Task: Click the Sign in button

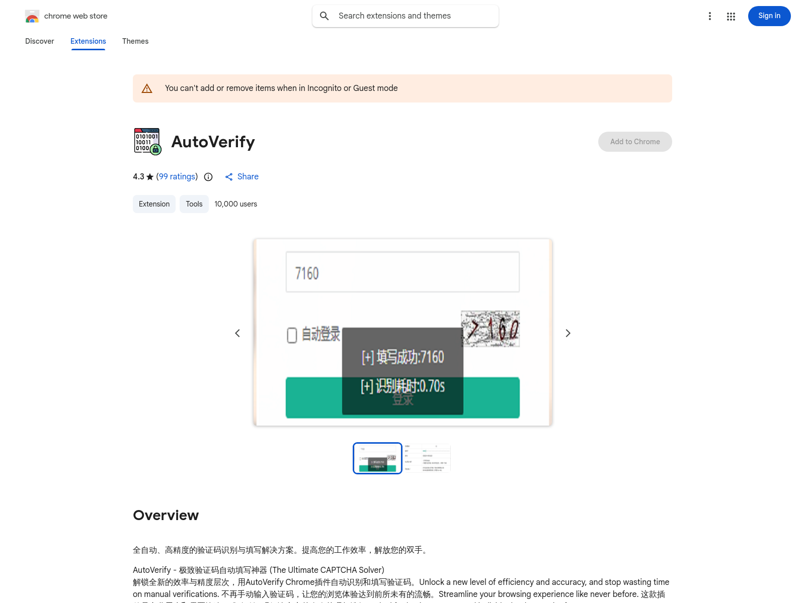Action: [769, 16]
